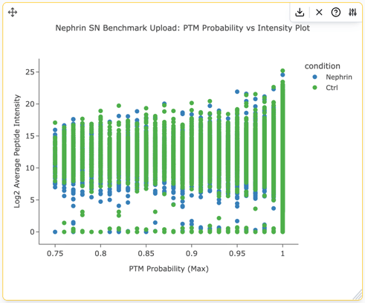Click the 'Log2 Average Peptide Intensity' axis label
Image resolution: width=365 pixels, height=303 pixels.
click(17, 151)
